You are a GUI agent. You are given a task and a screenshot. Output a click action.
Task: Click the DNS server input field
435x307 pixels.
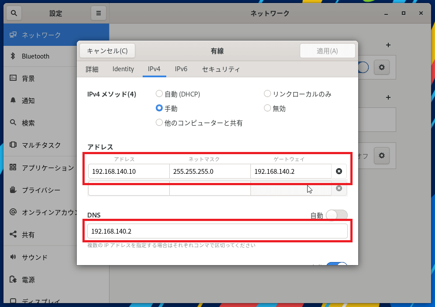coord(217,231)
